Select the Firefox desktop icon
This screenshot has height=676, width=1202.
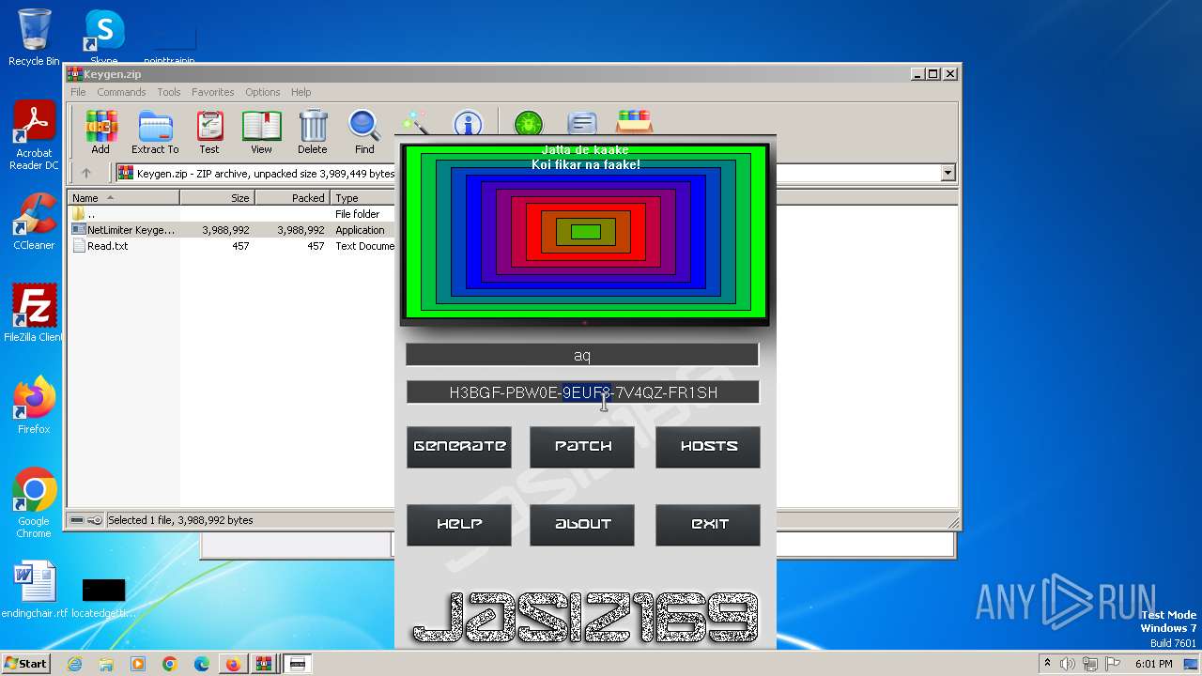(34, 405)
